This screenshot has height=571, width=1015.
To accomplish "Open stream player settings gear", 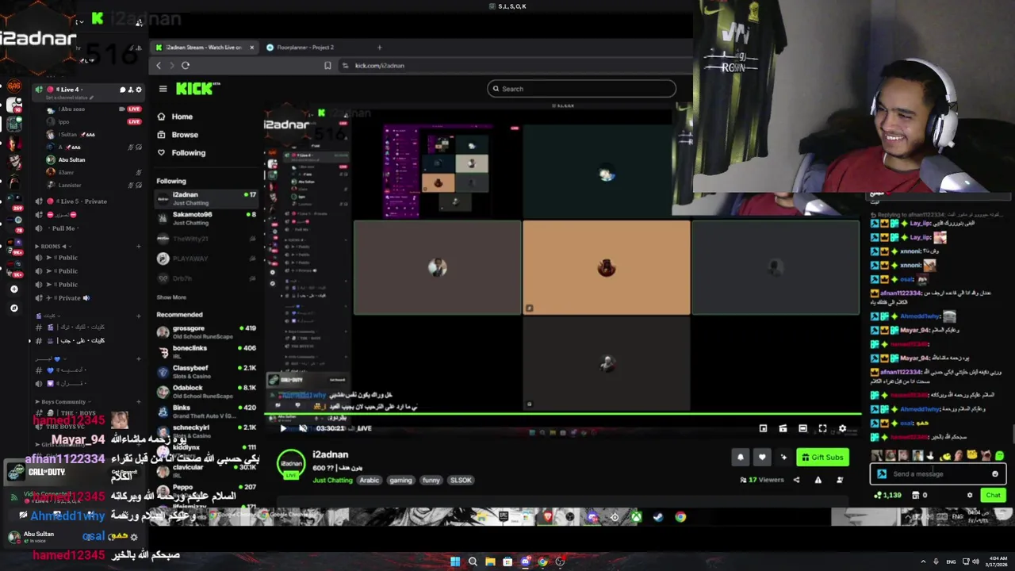I will pos(842,428).
